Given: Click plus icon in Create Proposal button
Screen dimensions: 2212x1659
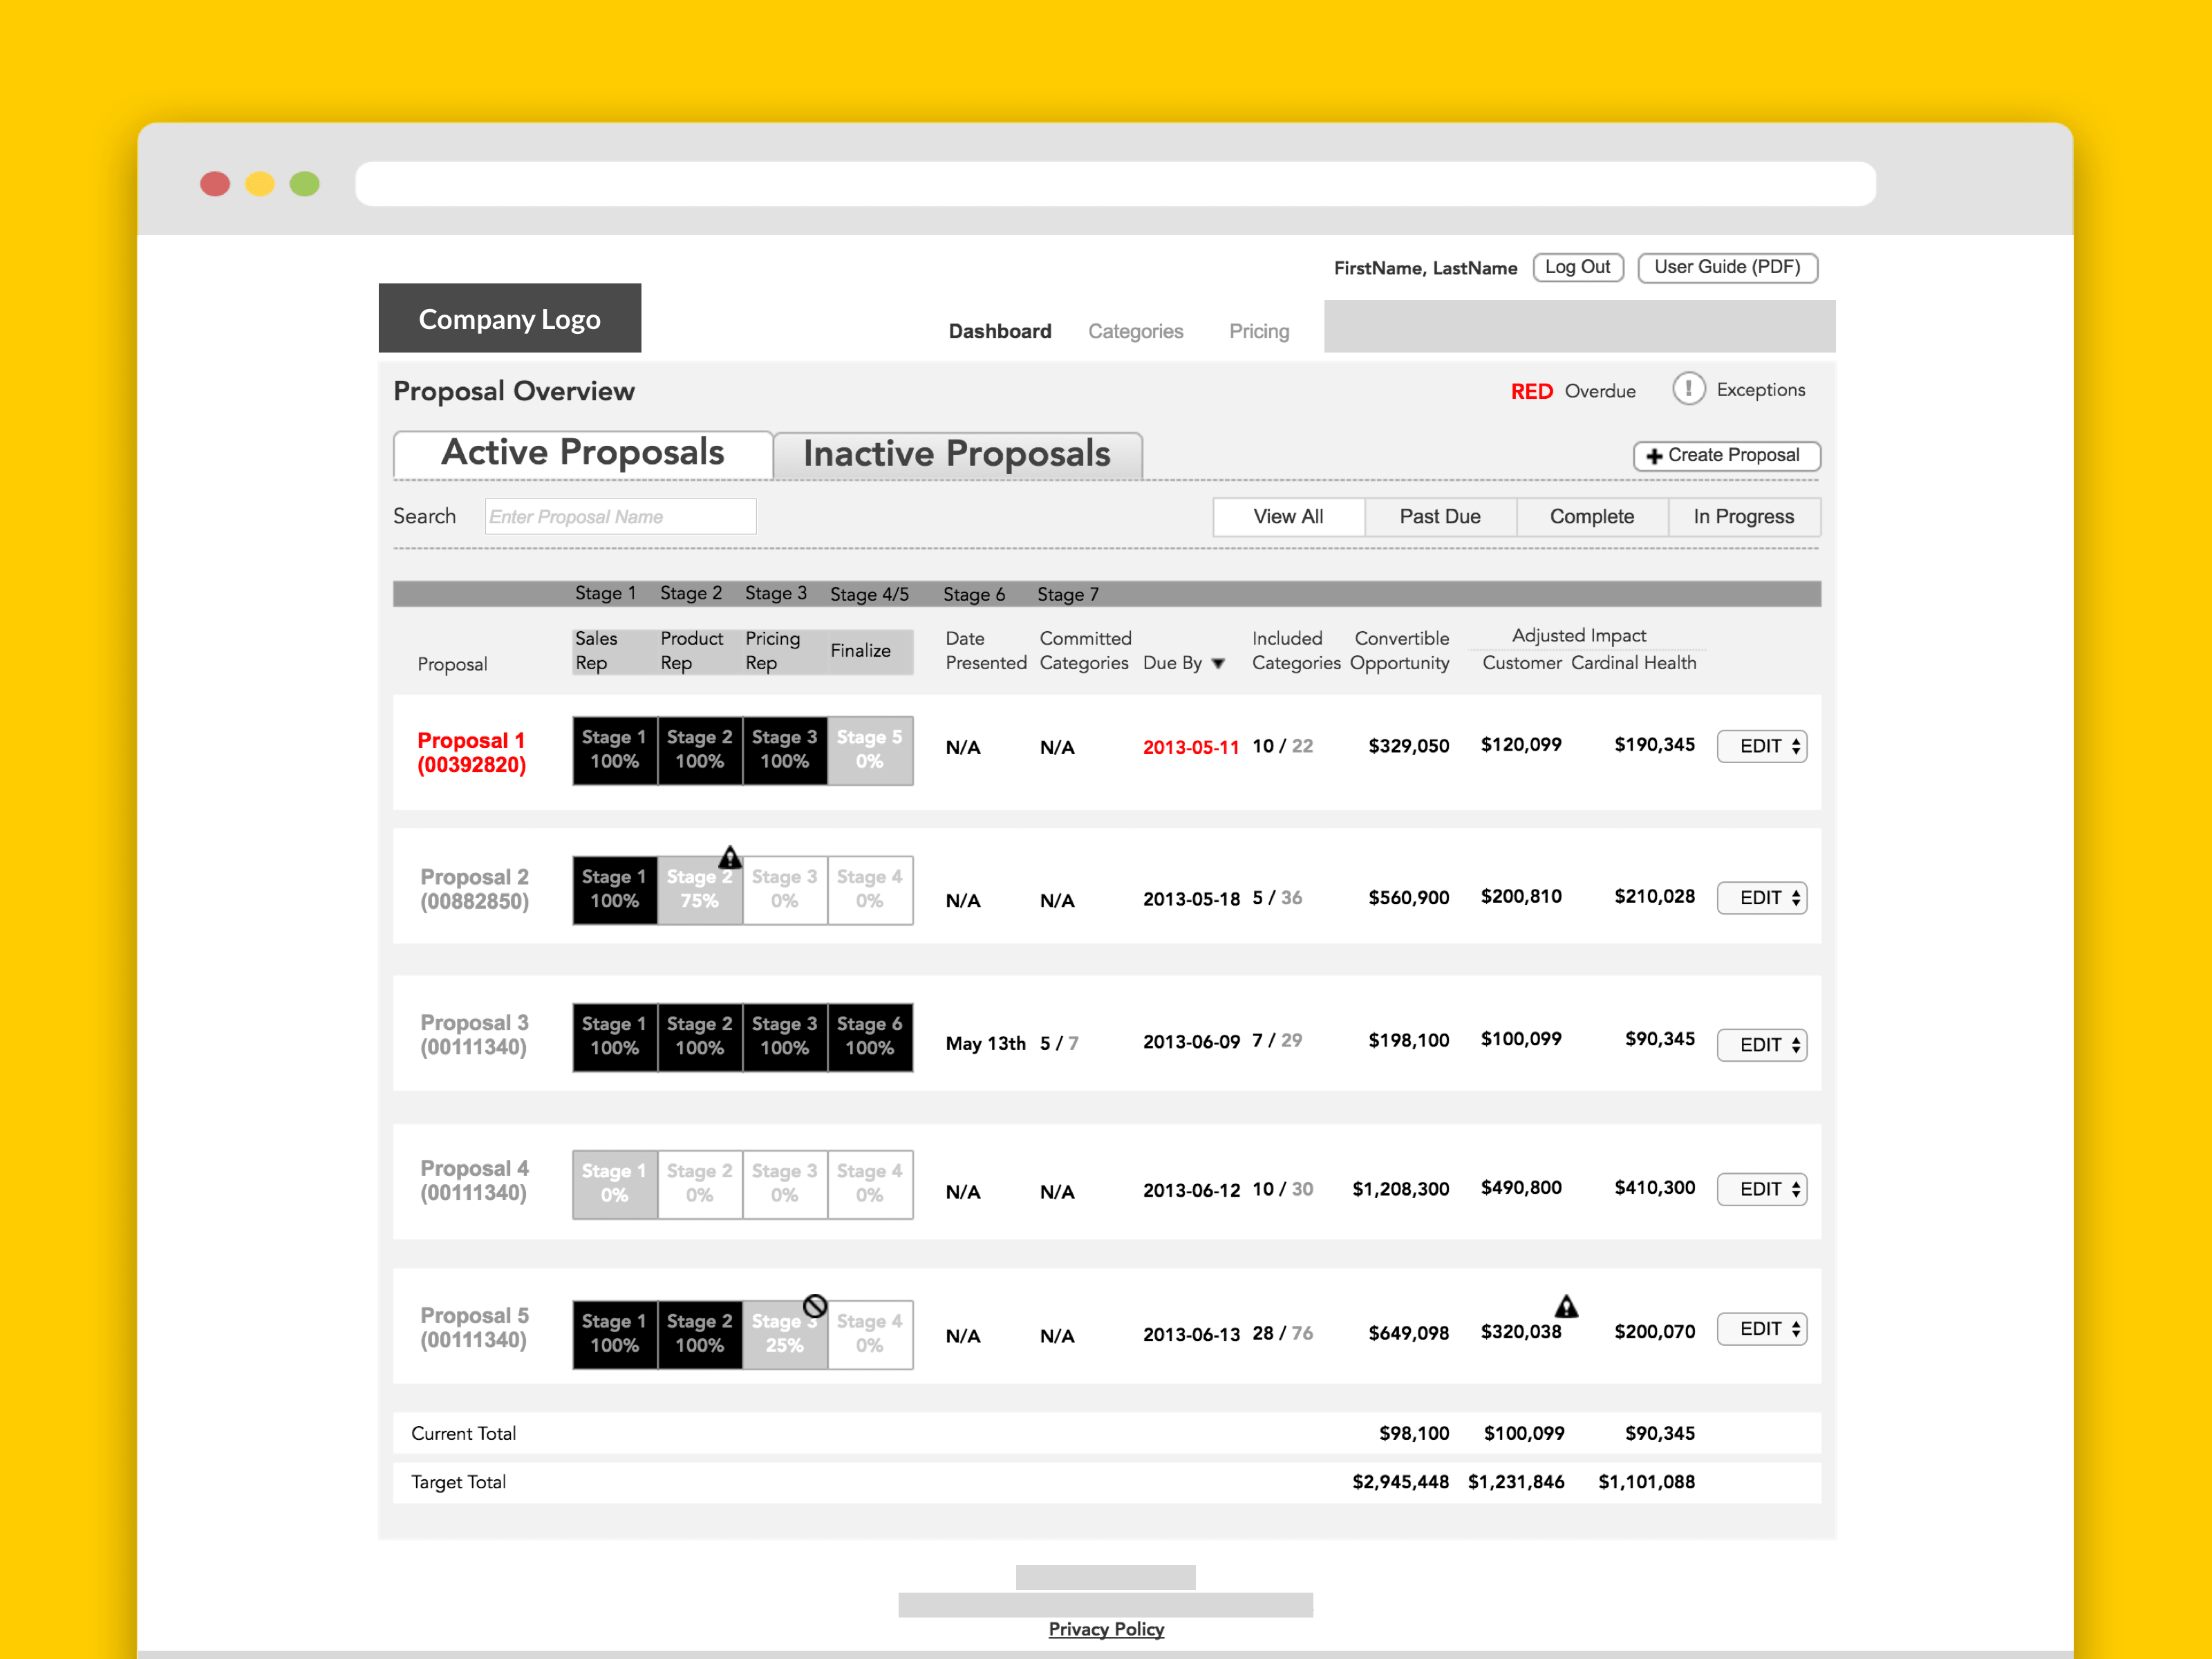Looking at the screenshot, I should point(1654,456).
